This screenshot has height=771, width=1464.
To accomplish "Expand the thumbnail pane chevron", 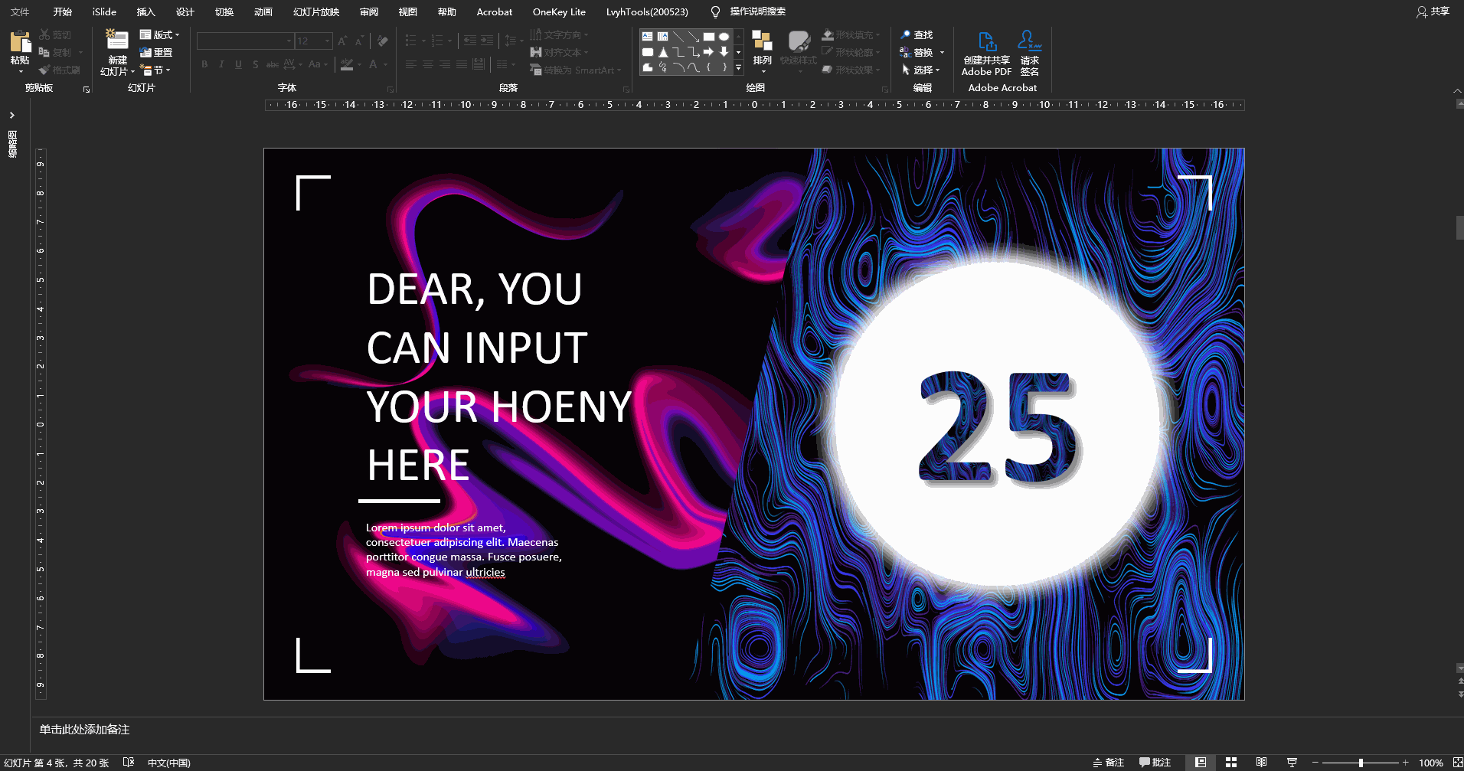I will tap(12, 116).
